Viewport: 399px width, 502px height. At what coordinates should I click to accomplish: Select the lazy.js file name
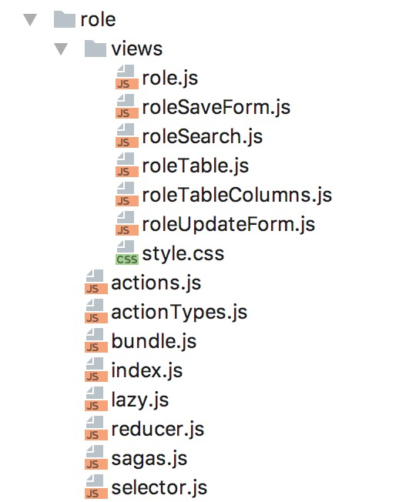tap(139, 400)
